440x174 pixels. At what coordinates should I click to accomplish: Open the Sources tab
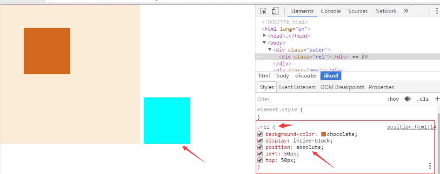[x=358, y=11]
